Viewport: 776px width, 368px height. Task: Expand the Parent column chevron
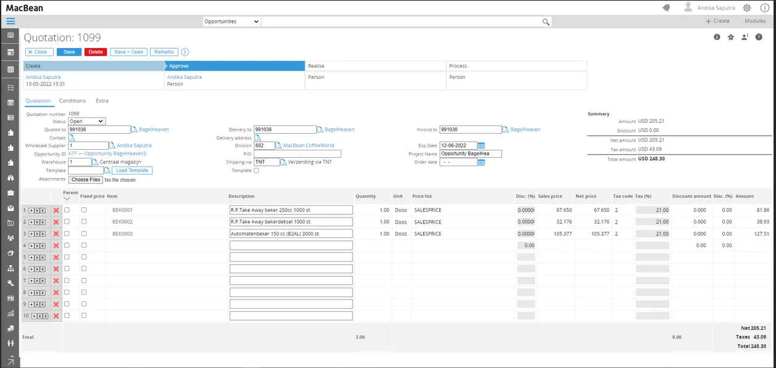[67, 198]
